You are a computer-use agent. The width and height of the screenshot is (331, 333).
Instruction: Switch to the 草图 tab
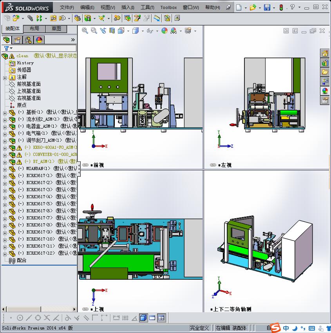(56, 29)
